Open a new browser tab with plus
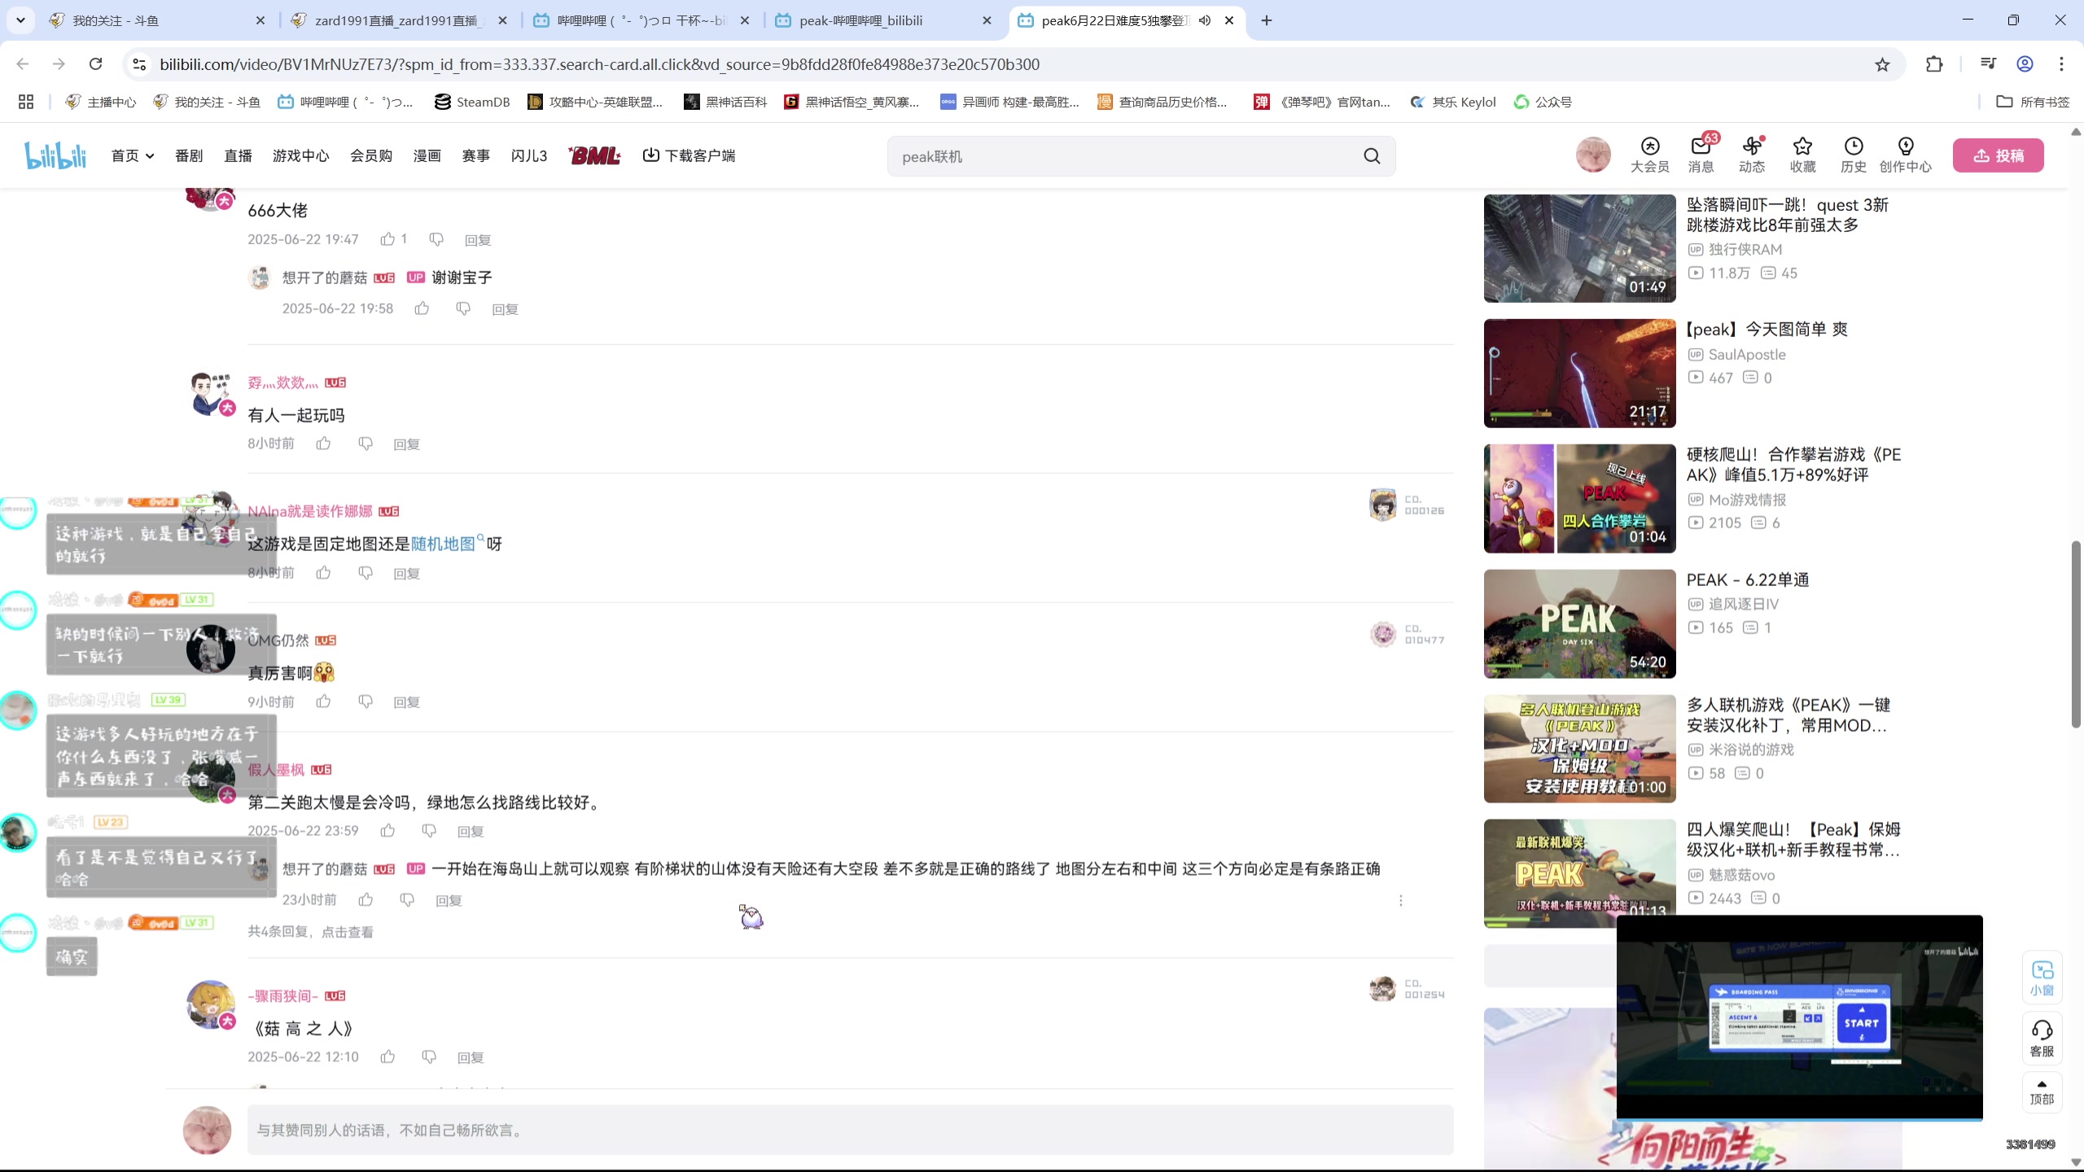 [x=1267, y=20]
